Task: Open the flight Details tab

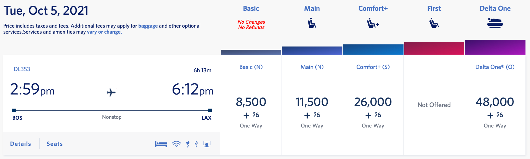Action: pyautogui.click(x=20, y=144)
